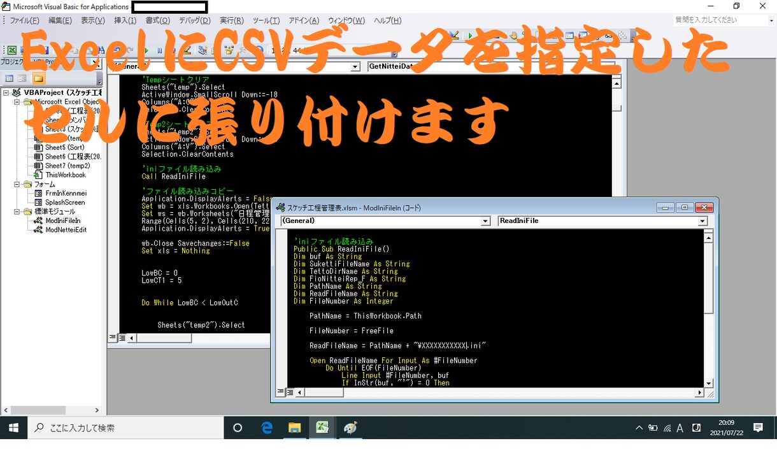Click the Call Stack icon on the Debug toolbar
This screenshot has height=474, width=777.
[x=622, y=36]
